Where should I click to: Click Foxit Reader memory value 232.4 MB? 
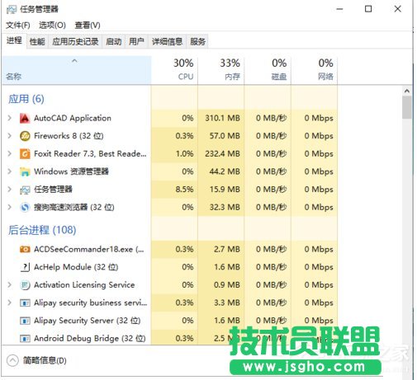[x=222, y=153]
